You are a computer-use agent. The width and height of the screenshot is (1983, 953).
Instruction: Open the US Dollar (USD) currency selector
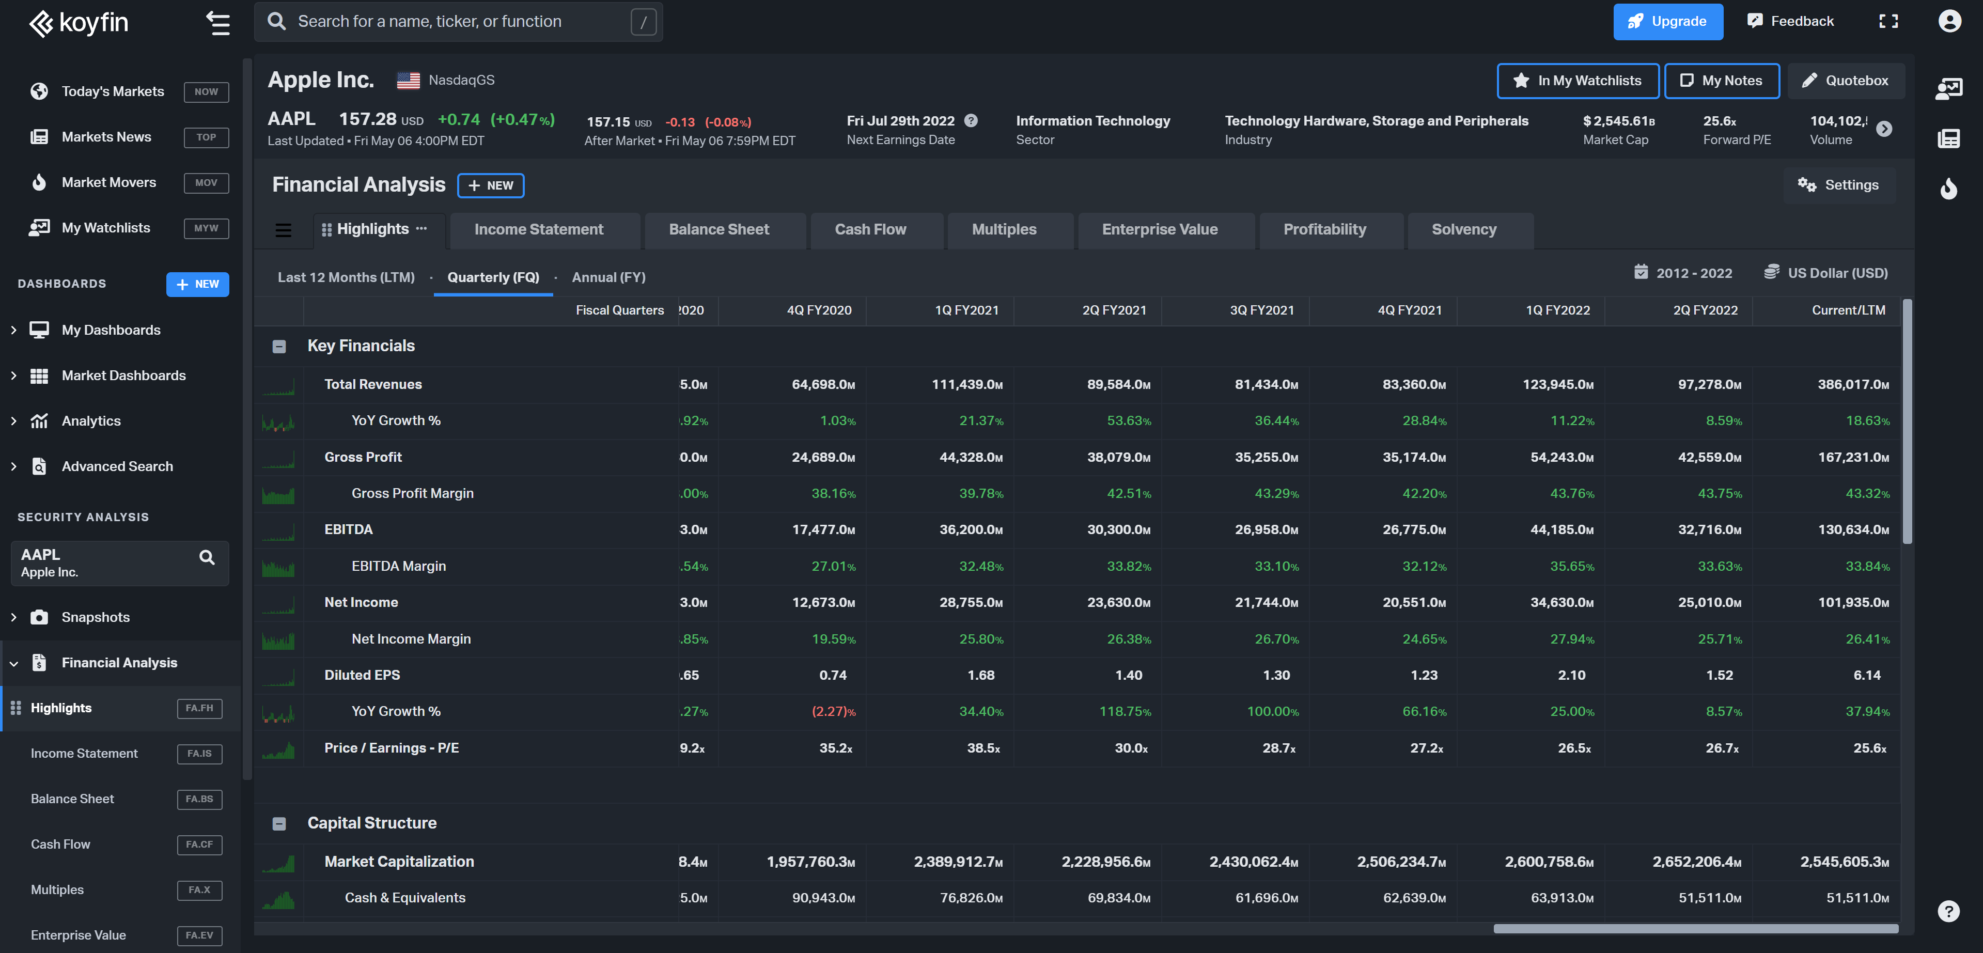pos(1825,273)
